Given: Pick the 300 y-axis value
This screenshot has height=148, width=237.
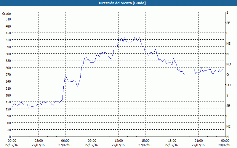Looking at the screenshot, I should (9, 68).
